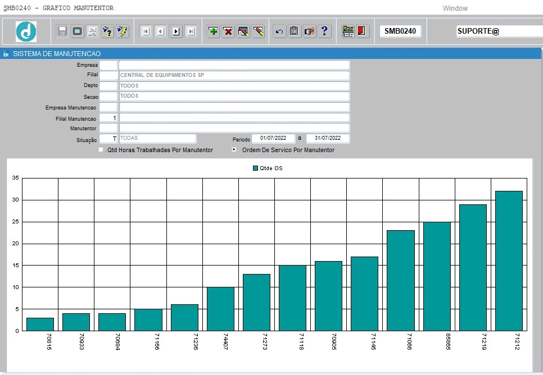Exit using the red door icon
Viewport: 543px width, 375px height.
pyautogui.click(x=362, y=31)
